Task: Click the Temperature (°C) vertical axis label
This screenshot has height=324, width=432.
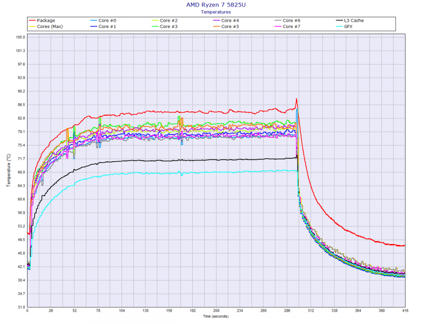Action: 8,170
